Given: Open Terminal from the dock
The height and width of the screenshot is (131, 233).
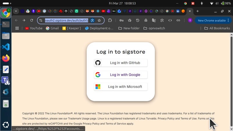Looking at the screenshot, I should click(x=6, y=24).
